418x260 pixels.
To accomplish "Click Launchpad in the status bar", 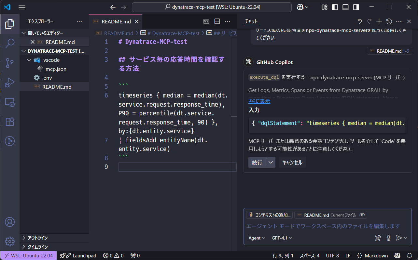I will tap(78, 255).
